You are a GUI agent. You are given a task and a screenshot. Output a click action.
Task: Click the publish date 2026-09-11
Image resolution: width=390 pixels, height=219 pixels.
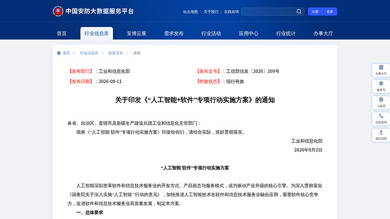point(110,81)
